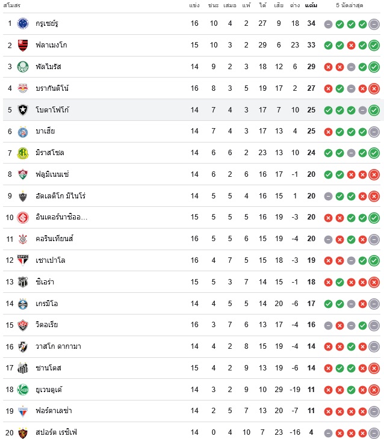Screen dimensions: 384x439
Task: Click Botafogo's circled latest-match win icon
Action: (374, 110)
